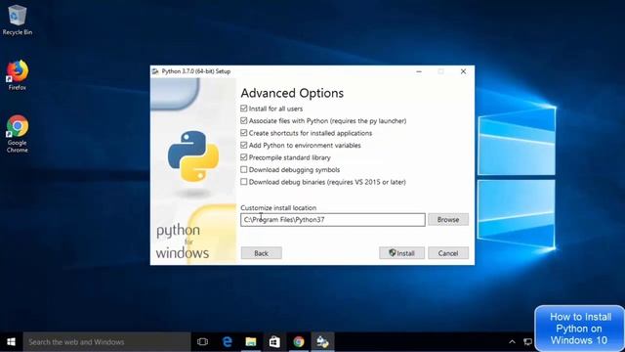Enable Download debug binaries option
Screen dimensions: 625x352
coord(244,182)
